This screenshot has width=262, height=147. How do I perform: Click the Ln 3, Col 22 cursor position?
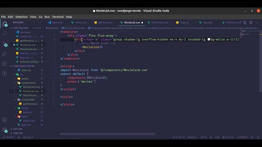click(x=179, y=137)
